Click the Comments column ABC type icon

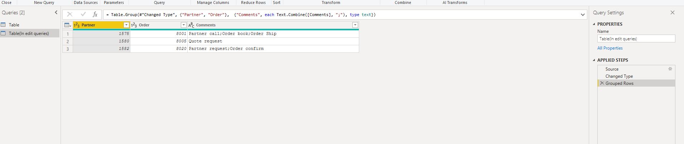(x=191, y=25)
